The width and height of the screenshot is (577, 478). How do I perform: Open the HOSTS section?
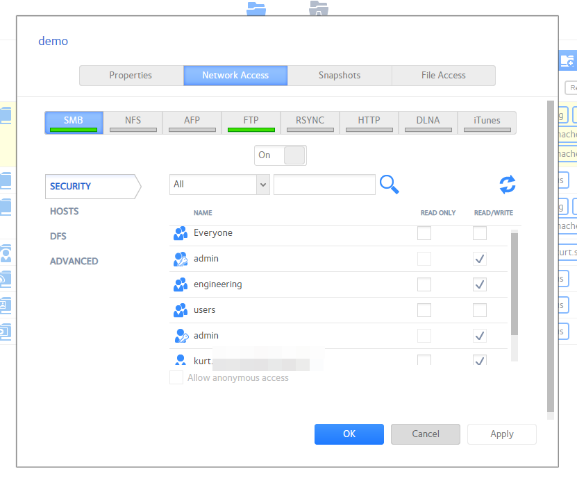point(65,212)
